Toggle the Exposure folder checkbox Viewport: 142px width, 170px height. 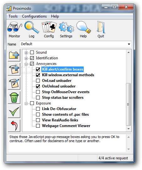(32, 103)
